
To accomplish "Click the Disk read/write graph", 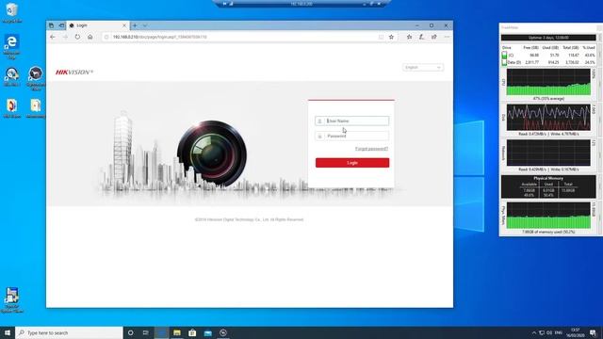I will pos(548,117).
